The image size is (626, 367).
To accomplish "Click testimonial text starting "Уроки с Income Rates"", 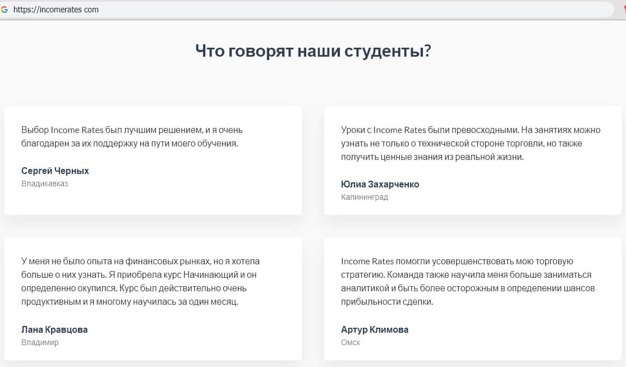I will coord(470,143).
